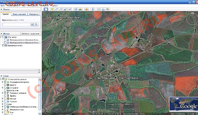Switch to the Маршруты tab

(34, 14)
